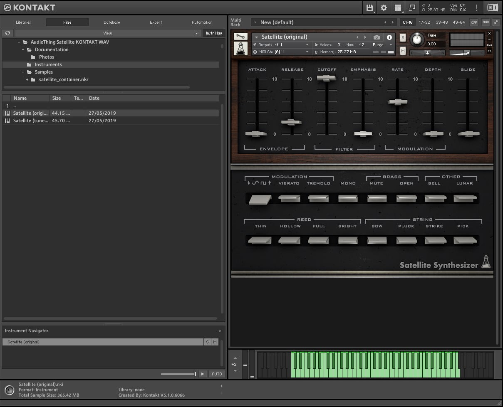Collapse the Documentation folder
The width and height of the screenshot is (503, 407).
point(23,49)
